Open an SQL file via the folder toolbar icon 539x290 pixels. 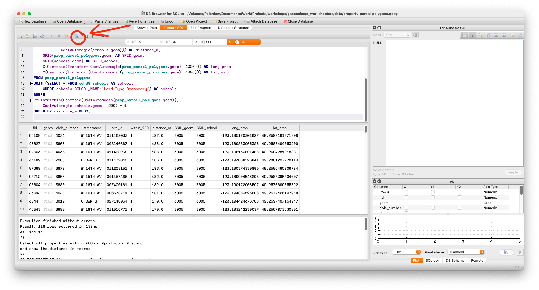coord(28,36)
